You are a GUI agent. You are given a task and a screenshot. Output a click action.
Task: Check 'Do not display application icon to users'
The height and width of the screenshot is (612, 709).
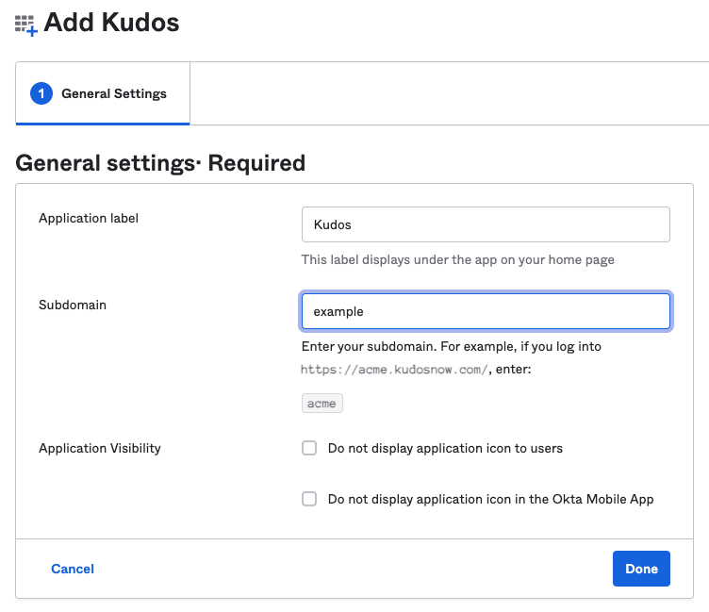[x=309, y=448]
